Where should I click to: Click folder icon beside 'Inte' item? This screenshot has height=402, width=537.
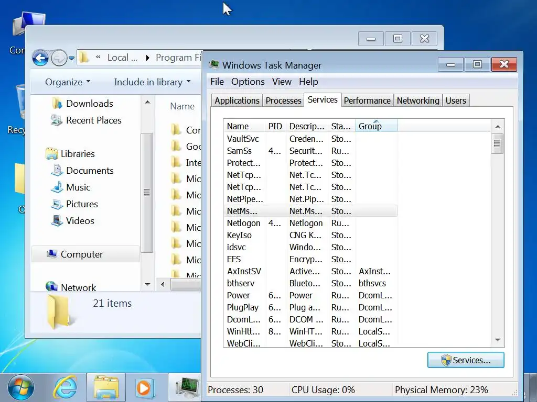pos(176,162)
